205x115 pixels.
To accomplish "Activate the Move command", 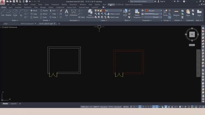I will [x=34, y=11].
